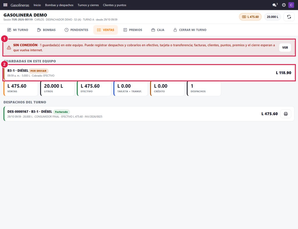Click the SIN CONEXIÓN alert label
The width and height of the screenshot is (298, 229).
(25, 45)
